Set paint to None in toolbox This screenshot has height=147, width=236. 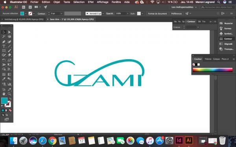point(10,111)
